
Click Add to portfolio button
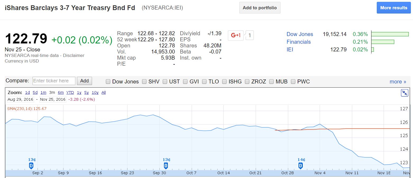260,8
